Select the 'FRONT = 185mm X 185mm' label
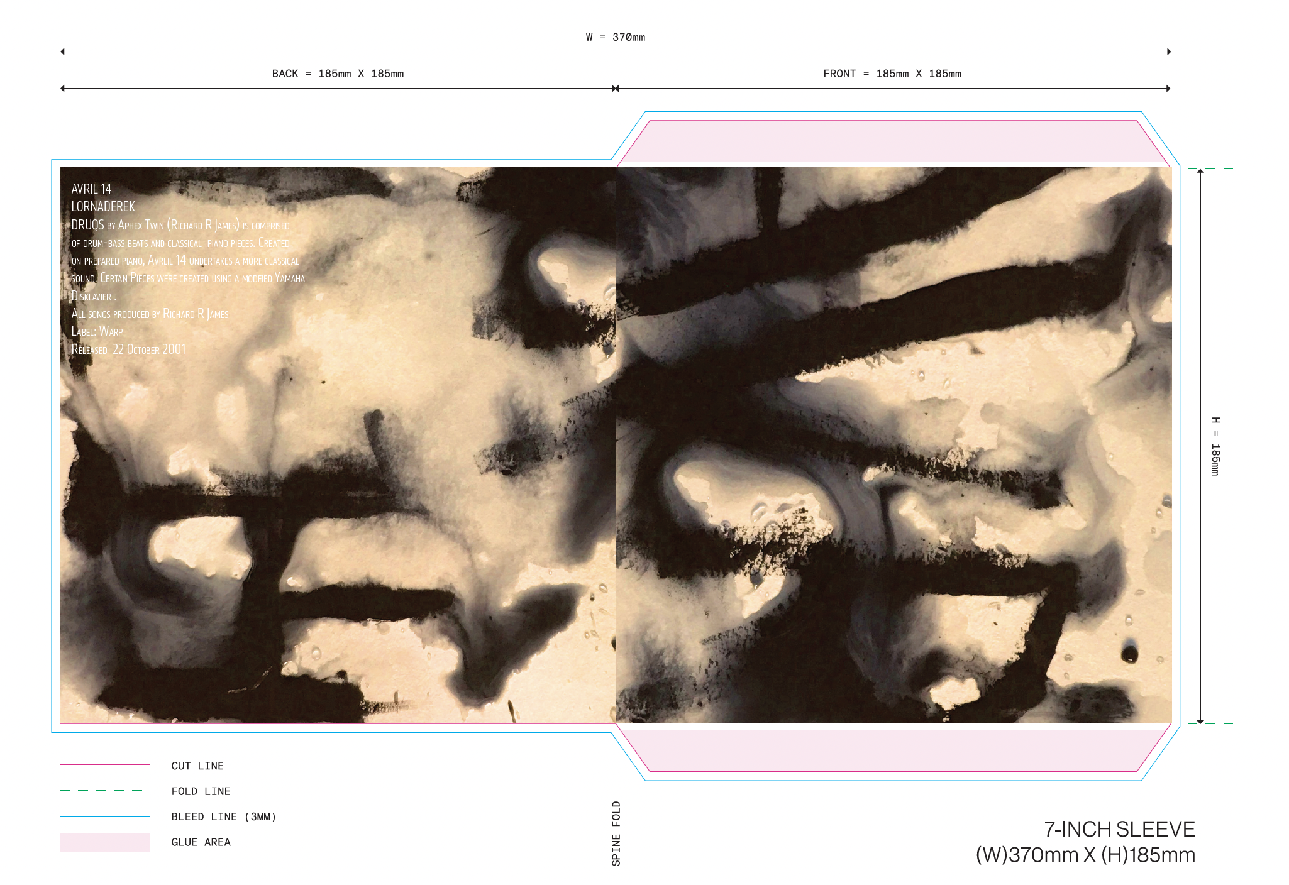1289x885 pixels. click(x=892, y=74)
